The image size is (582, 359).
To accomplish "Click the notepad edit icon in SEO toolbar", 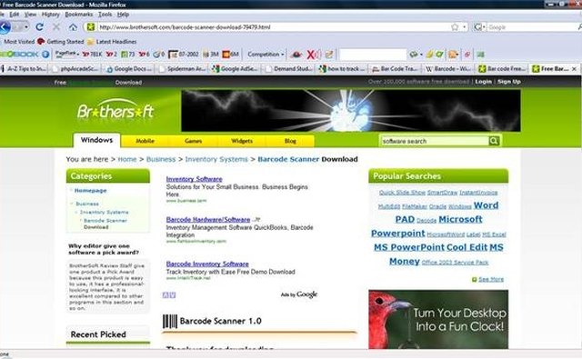I will coord(329,55).
